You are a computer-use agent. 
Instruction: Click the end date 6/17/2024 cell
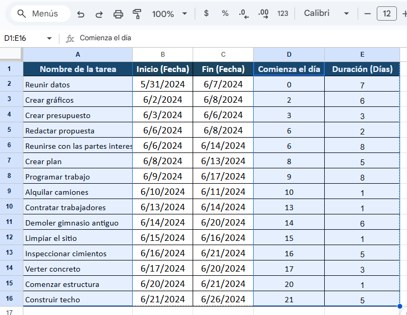click(223, 176)
